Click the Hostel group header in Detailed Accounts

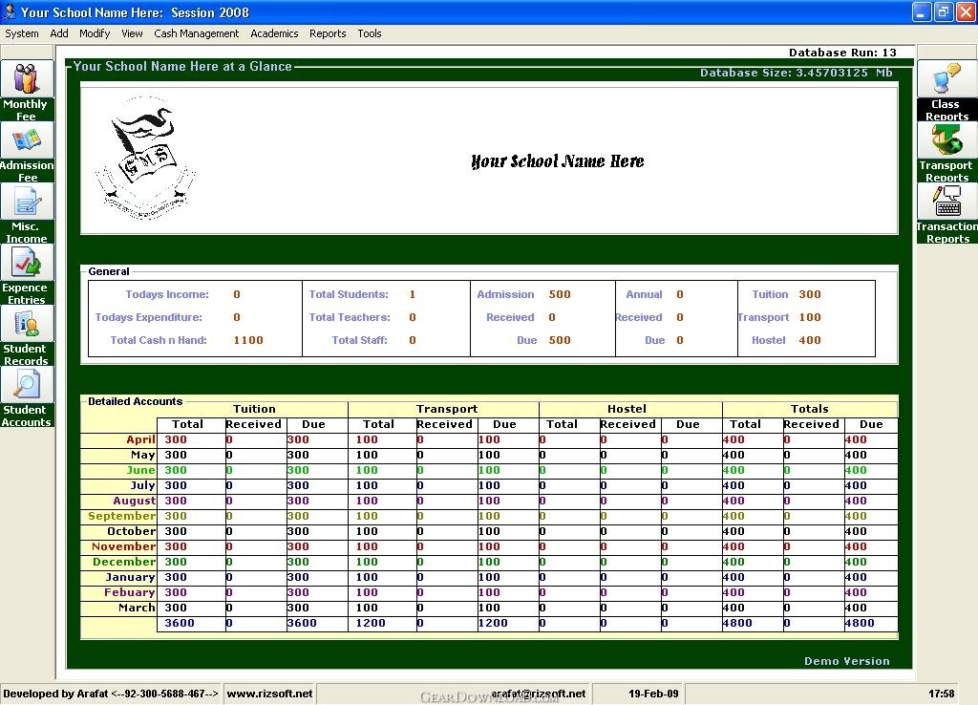point(627,409)
